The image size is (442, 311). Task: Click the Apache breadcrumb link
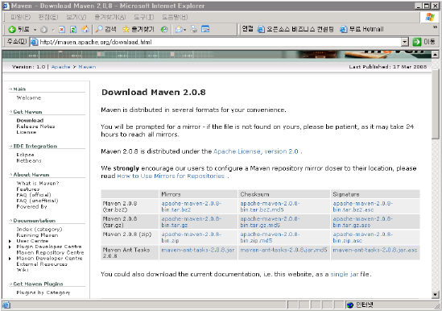point(60,67)
